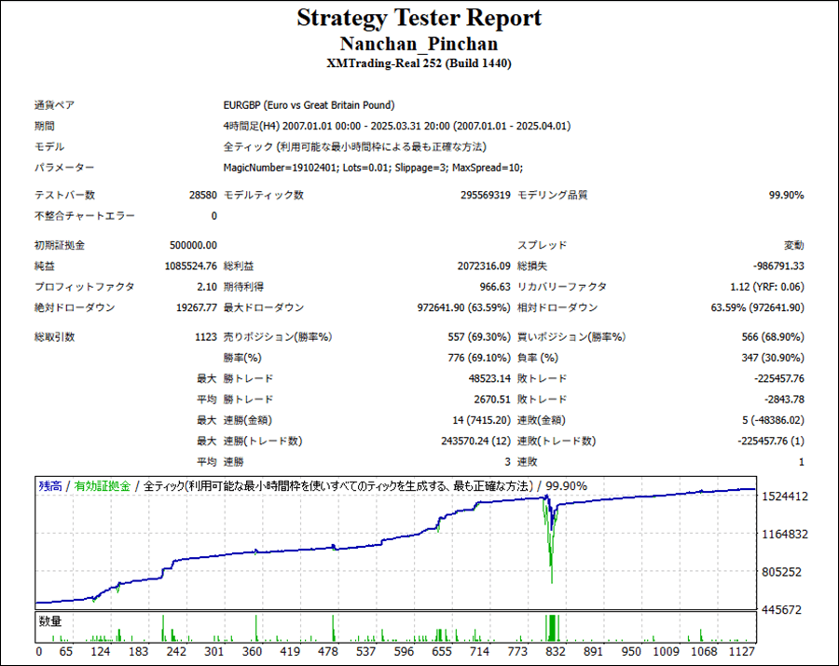Click largest winning trade '48523.14'
Viewport: 839px width, 666px height.
click(x=489, y=379)
